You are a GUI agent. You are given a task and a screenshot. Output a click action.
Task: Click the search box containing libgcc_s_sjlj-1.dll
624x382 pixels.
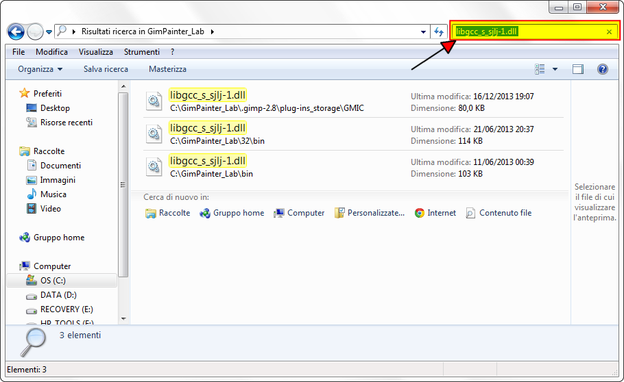tap(534, 31)
